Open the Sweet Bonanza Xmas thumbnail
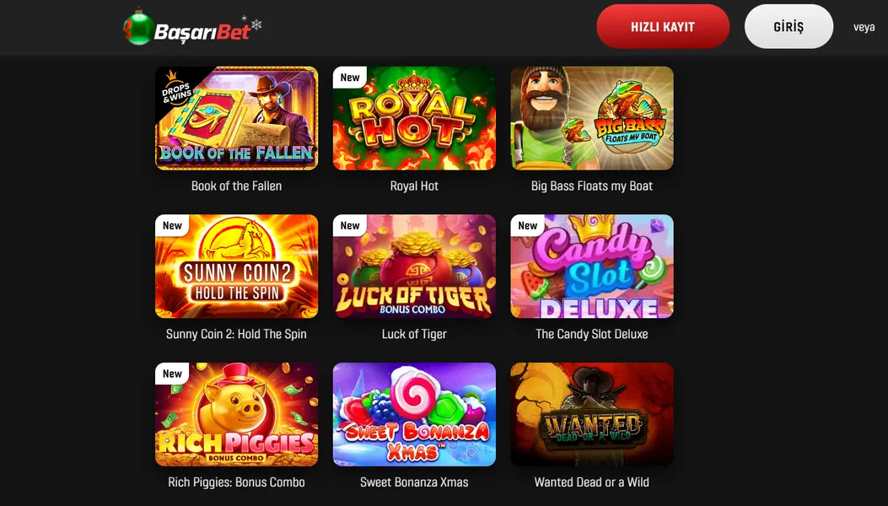The height and width of the screenshot is (506, 888). pos(414,414)
